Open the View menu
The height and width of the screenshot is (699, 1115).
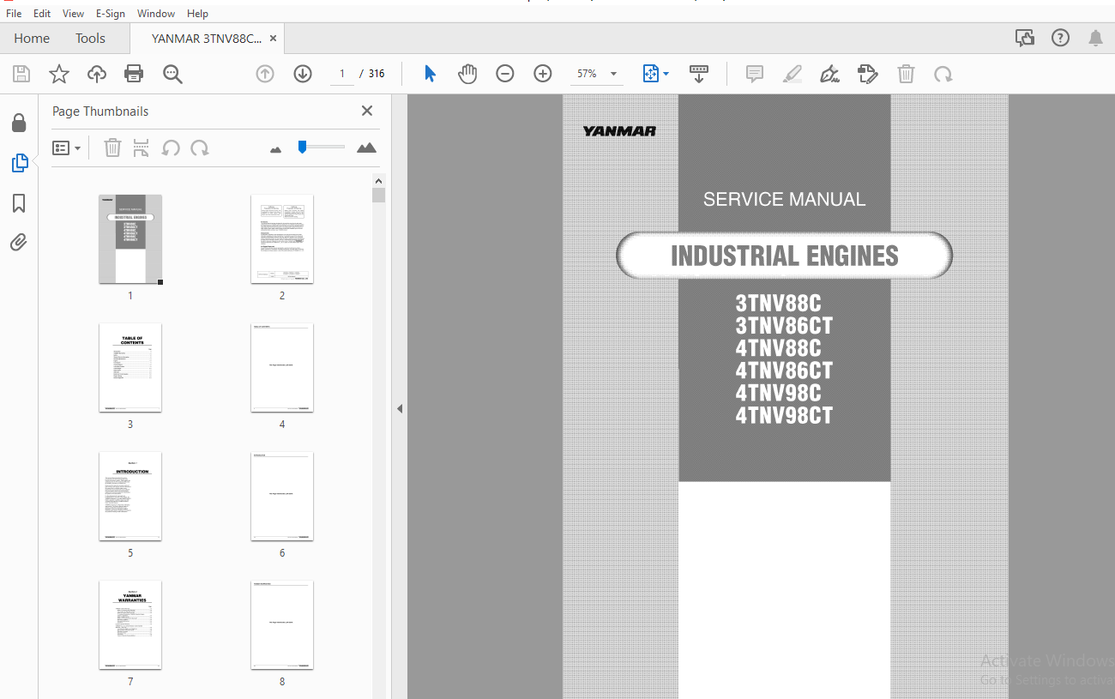[x=73, y=14]
